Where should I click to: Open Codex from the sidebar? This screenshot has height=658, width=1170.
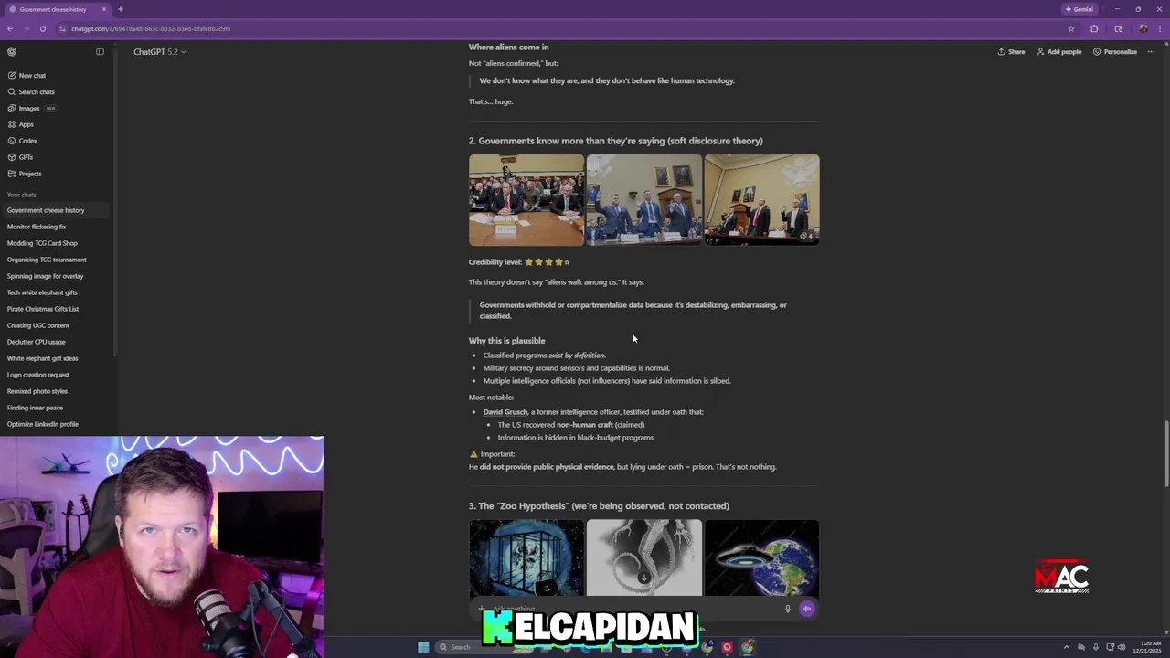22,141
